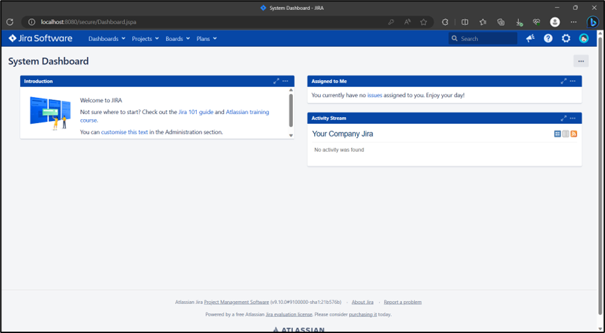Open the issues link in Assigned to Me
The height and width of the screenshot is (333, 605).
(374, 95)
